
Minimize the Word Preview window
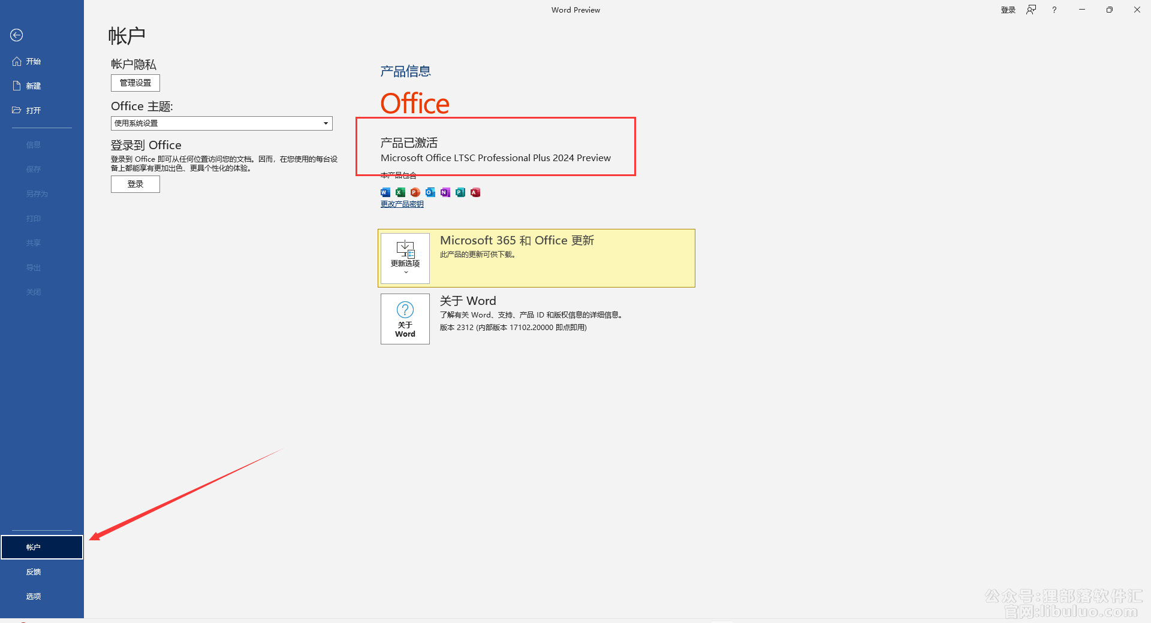(x=1082, y=10)
